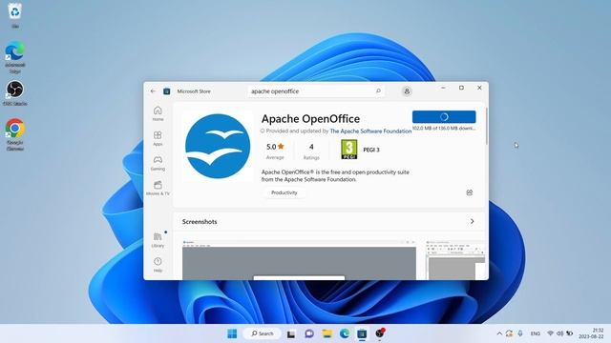Open Chat icon on taskbar

[309, 333]
